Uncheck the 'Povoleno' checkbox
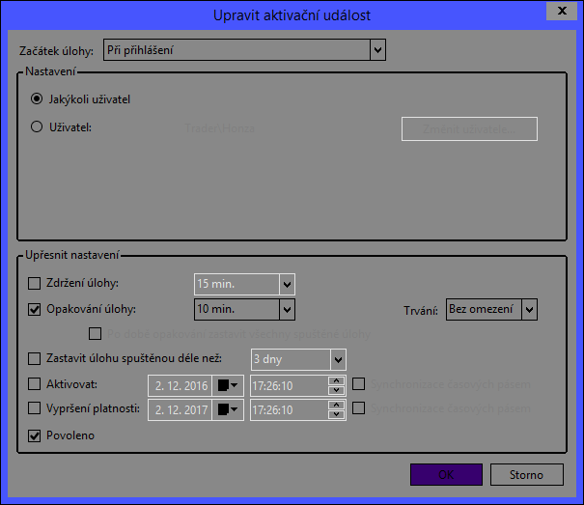The image size is (584, 505). [34, 435]
